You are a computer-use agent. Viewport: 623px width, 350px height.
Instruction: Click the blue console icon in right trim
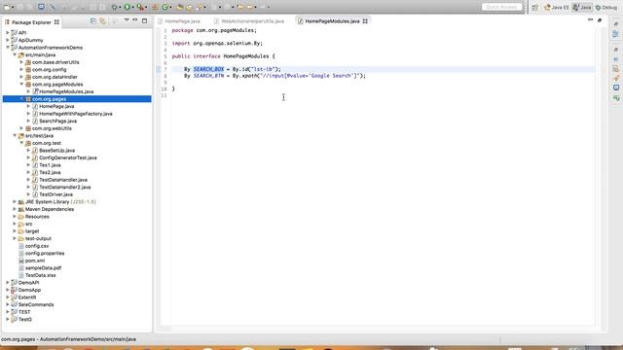click(x=616, y=87)
